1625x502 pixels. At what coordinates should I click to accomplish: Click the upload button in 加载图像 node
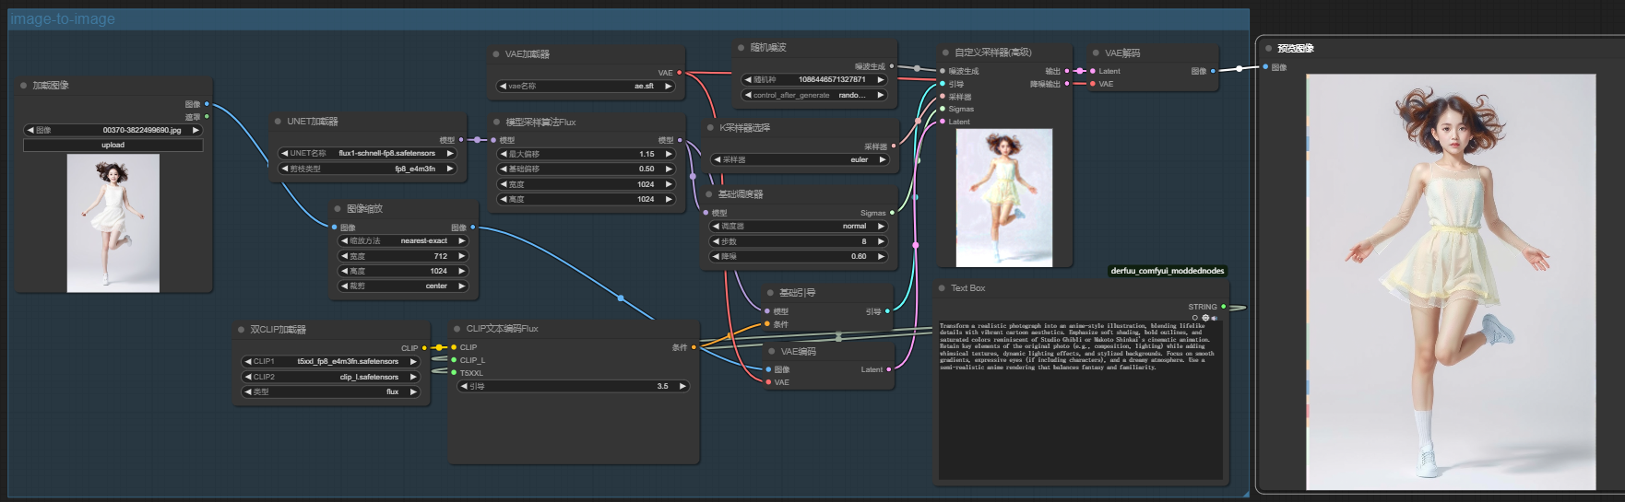[113, 146]
